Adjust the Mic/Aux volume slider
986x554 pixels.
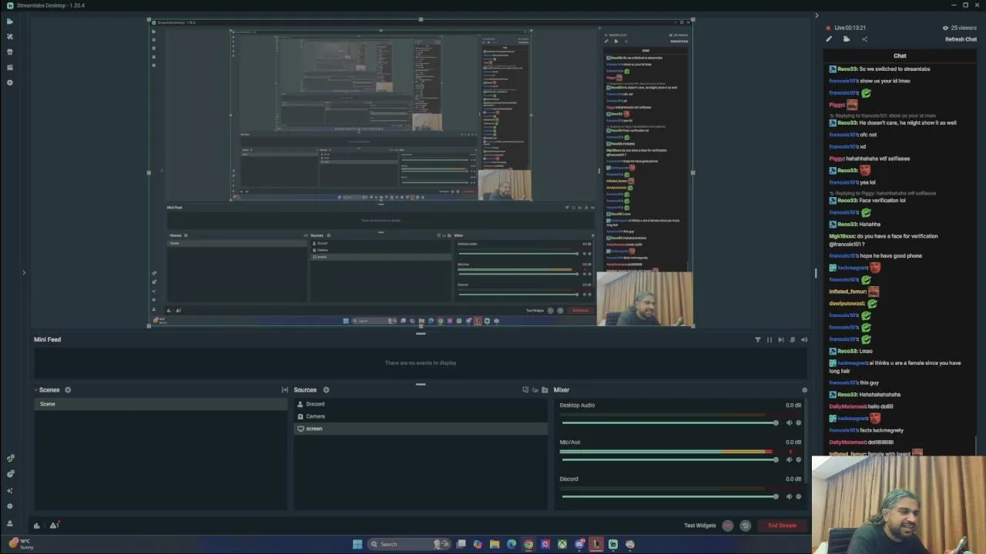pos(669,459)
